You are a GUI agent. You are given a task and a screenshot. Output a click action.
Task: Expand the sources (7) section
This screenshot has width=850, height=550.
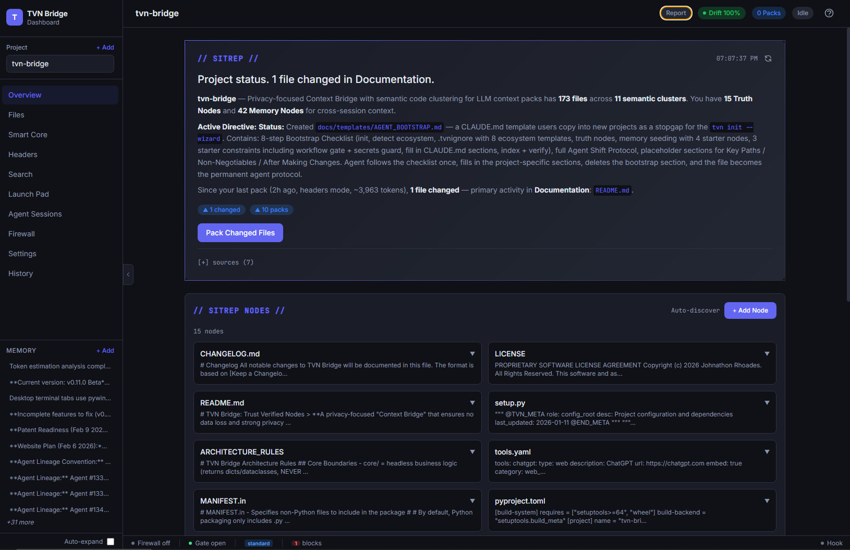[226, 262]
